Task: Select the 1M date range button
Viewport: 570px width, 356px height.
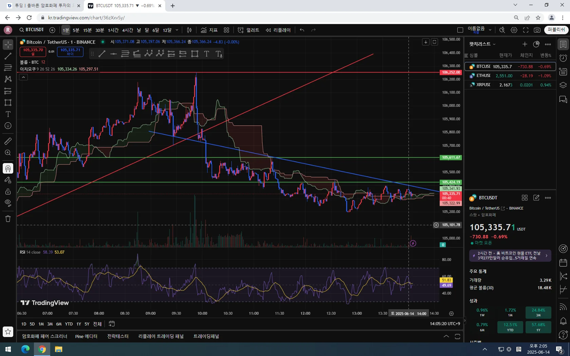Action: pos(41,324)
